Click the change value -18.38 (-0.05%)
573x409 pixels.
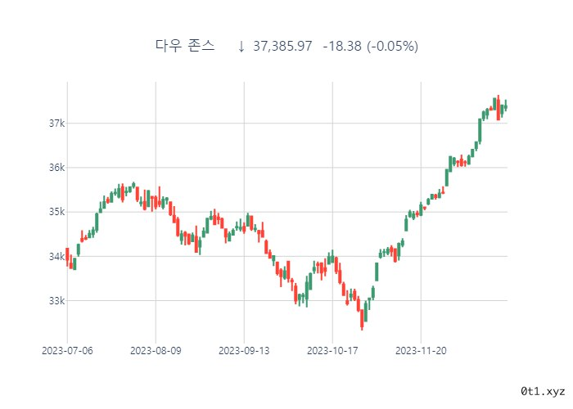click(371, 47)
